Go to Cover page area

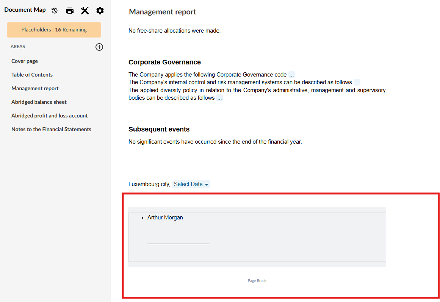[x=25, y=61]
